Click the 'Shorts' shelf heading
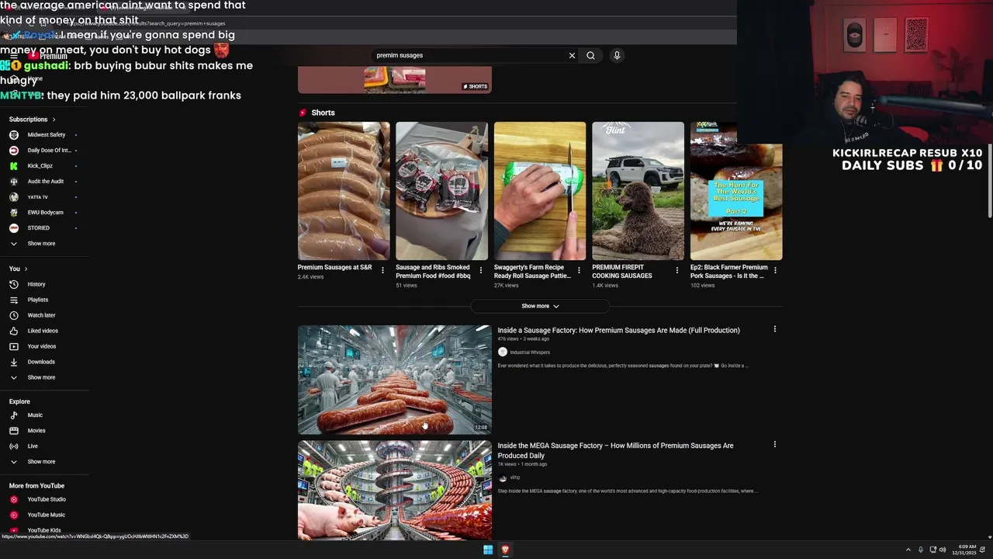This screenshot has height=559, width=993. [x=323, y=113]
